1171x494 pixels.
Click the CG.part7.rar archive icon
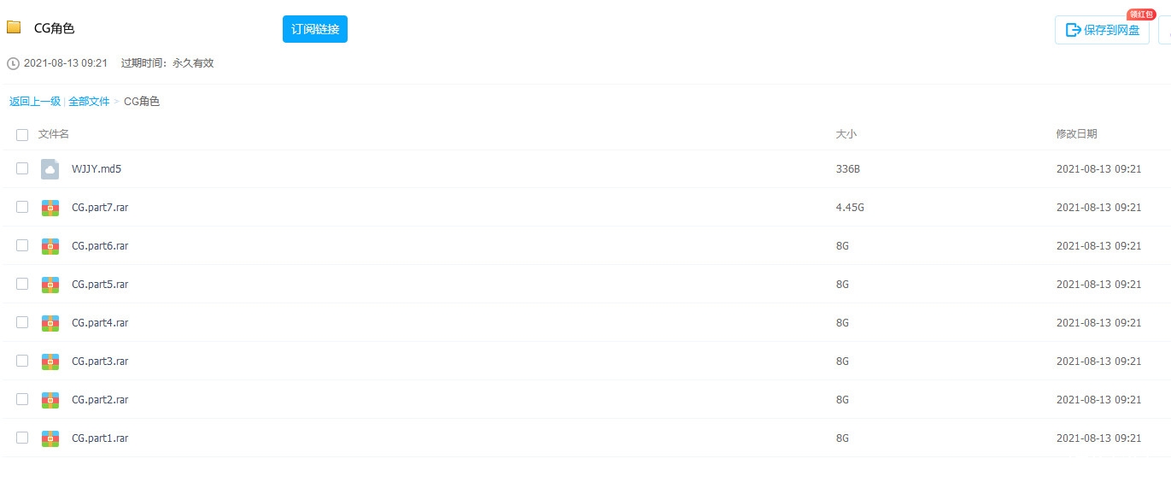coord(50,208)
